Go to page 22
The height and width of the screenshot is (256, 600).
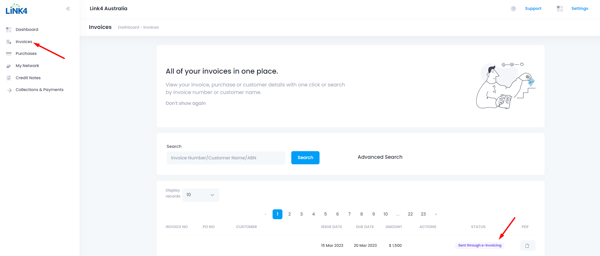pos(410,214)
